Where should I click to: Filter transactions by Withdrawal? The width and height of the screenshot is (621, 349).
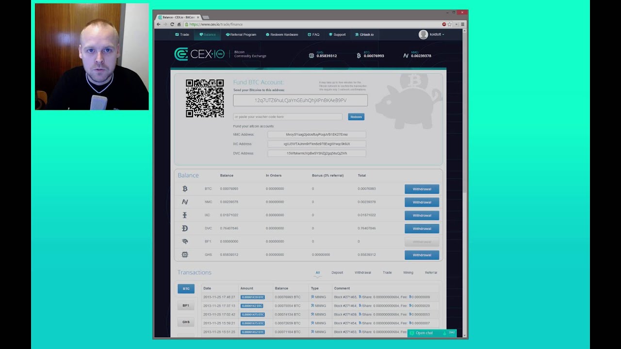pos(362,272)
